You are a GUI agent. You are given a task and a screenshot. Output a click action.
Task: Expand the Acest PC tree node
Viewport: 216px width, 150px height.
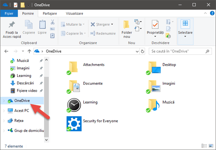point(4,111)
